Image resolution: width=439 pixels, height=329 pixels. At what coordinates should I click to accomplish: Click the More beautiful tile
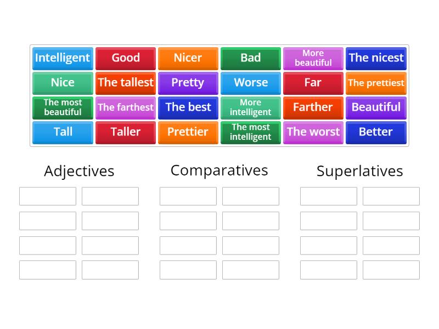pos(313,58)
